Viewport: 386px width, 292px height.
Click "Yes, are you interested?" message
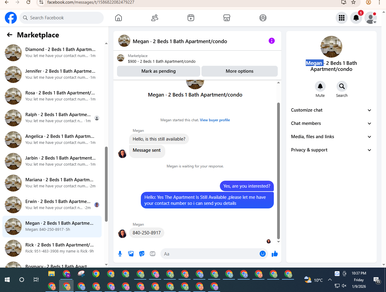pos(247,186)
